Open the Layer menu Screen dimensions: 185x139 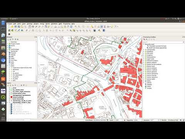click(x=24, y=24)
